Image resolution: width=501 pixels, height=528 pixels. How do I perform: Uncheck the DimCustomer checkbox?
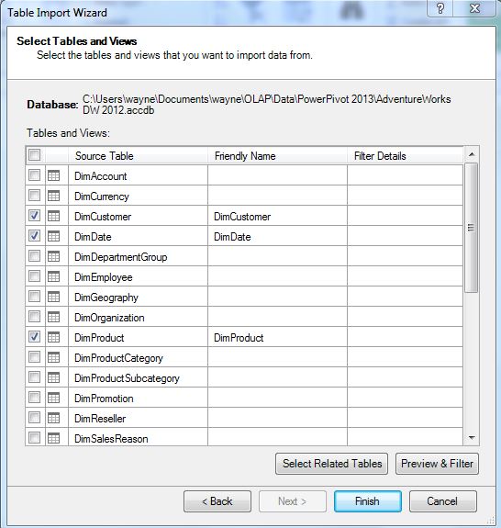[x=34, y=216]
